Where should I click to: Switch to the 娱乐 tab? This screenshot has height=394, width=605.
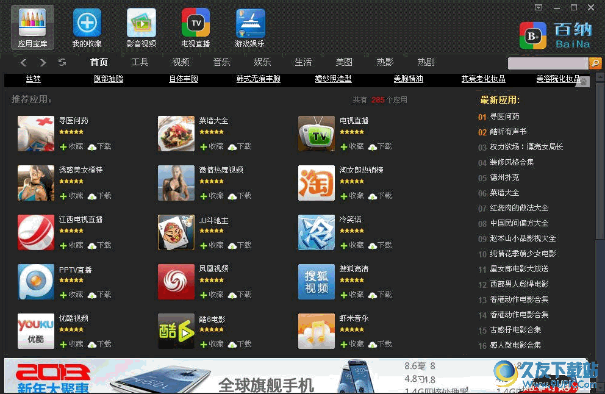point(262,62)
